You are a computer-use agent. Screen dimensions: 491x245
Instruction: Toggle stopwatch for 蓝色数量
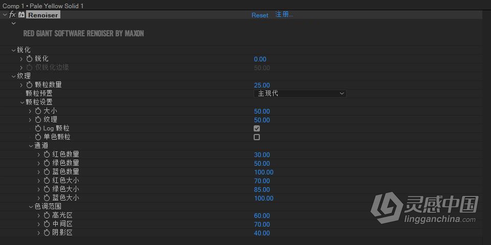pyautogui.click(x=47, y=172)
